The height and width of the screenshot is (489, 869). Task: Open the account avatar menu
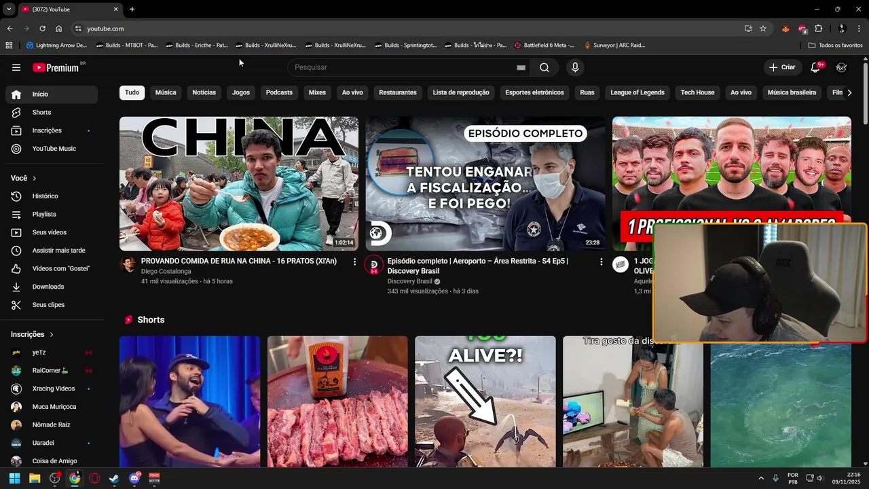[841, 67]
